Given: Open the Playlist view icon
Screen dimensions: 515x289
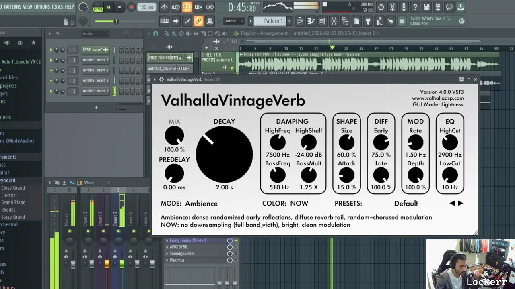Looking at the screenshot, I should (300, 21).
